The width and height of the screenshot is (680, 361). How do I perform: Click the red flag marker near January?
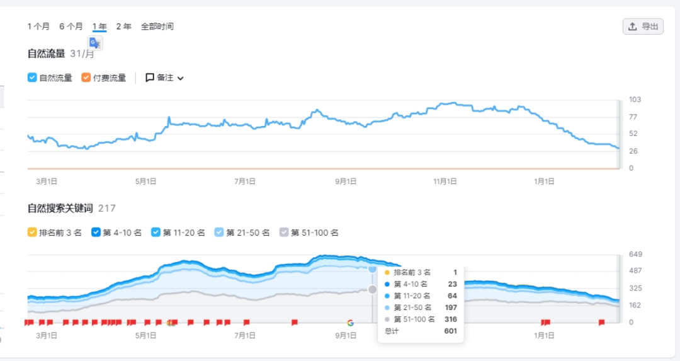[x=545, y=322]
